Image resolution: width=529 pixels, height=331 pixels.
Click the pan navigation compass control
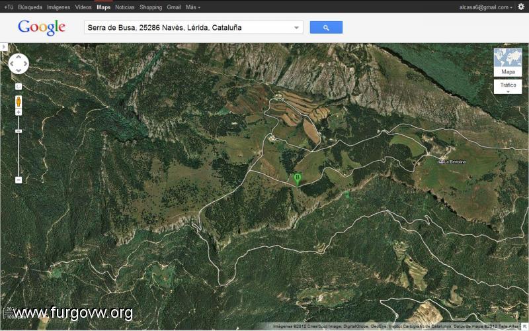[x=19, y=64]
